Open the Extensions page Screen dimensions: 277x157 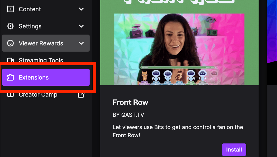pyautogui.click(x=46, y=77)
